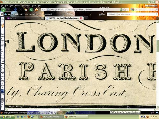Launch Internet Explorer from quick launch

point(22,117)
